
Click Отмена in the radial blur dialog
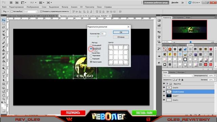click(121, 37)
